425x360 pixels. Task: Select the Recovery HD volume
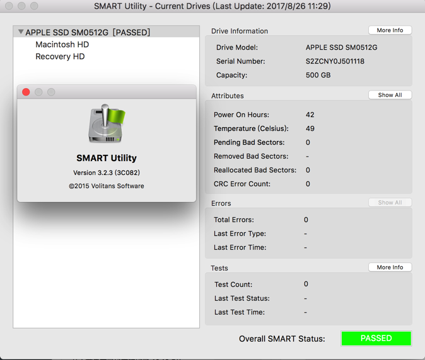click(60, 57)
